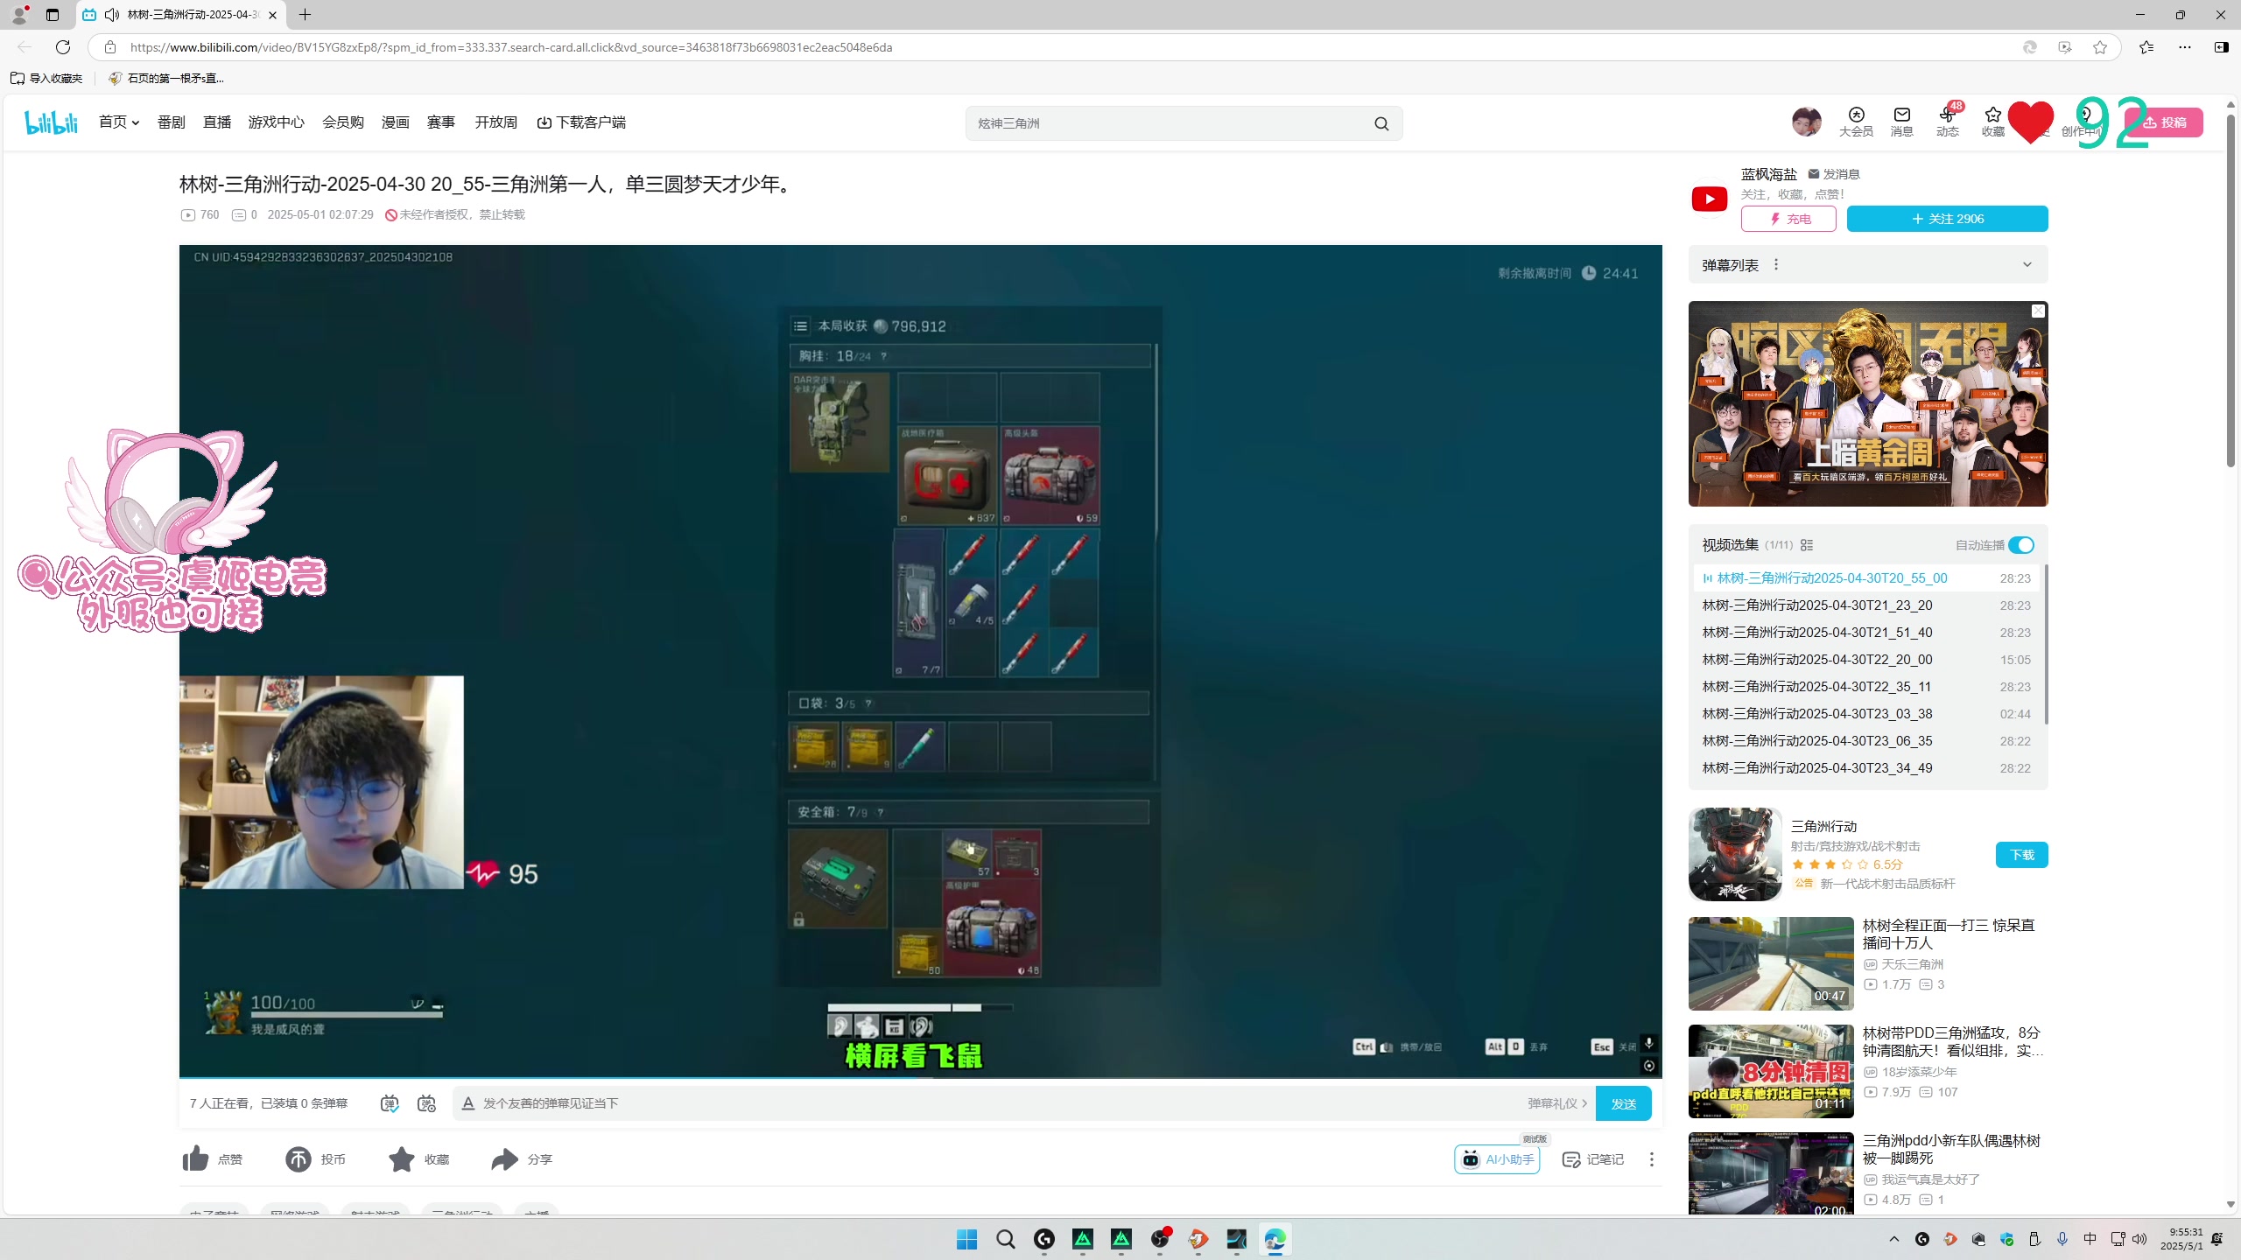Expand the 弹幕列表 panel
The height and width of the screenshot is (1260, 2241).
tap(2027, 264)
